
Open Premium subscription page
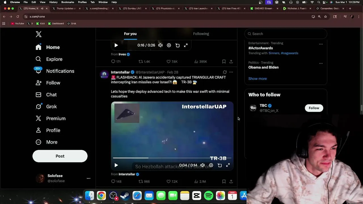50,118
